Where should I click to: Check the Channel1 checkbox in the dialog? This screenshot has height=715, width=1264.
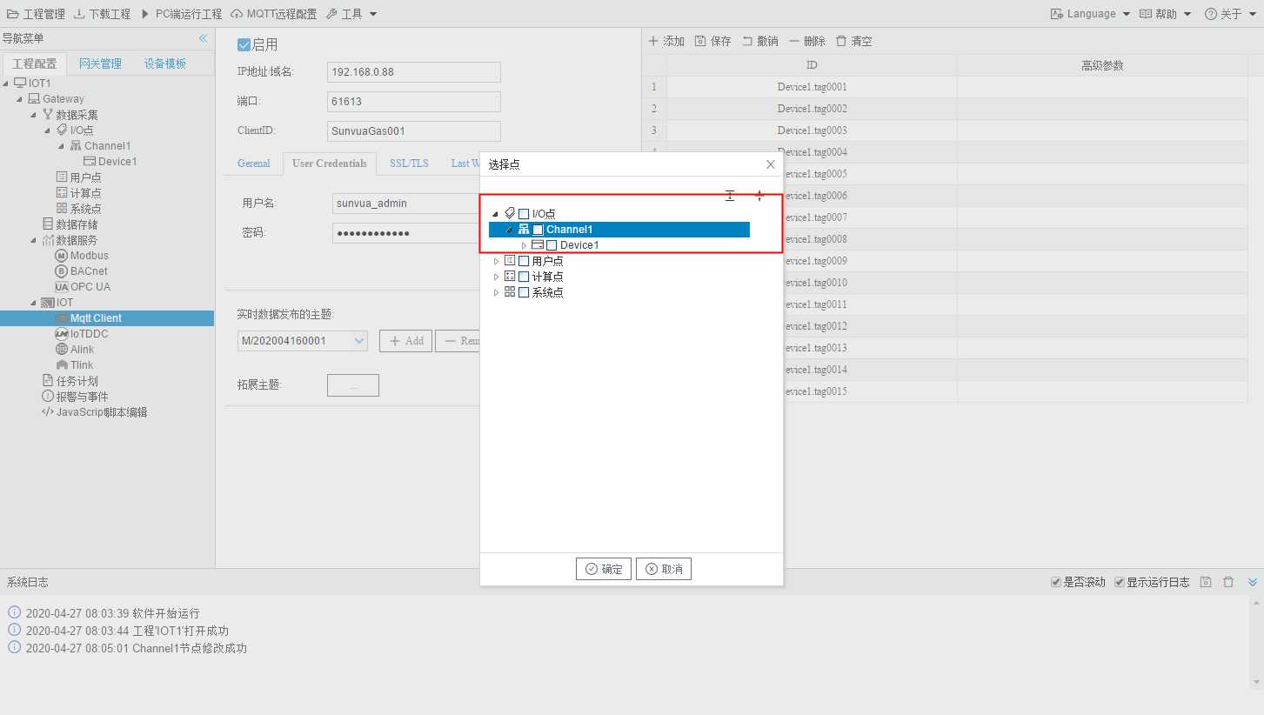[x=538, y=230]
